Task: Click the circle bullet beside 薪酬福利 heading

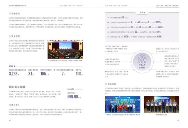Action: point(10,14)
